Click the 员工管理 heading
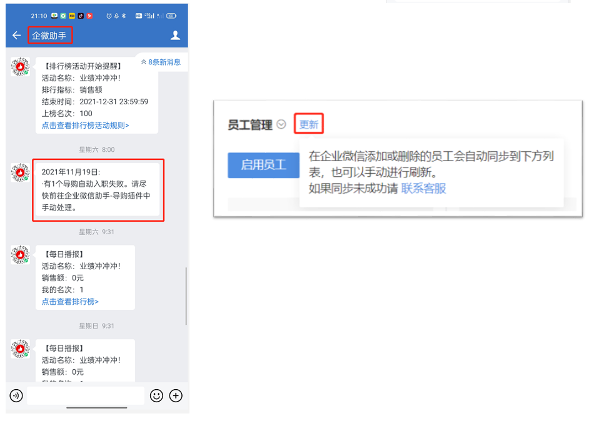This screenshot has height=421, width=604. click(249, 125)
